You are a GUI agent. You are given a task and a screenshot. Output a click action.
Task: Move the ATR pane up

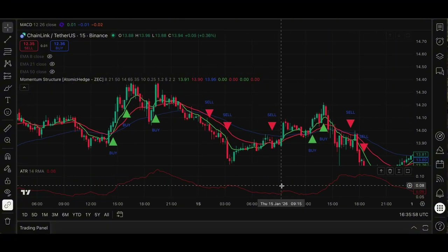381,171
